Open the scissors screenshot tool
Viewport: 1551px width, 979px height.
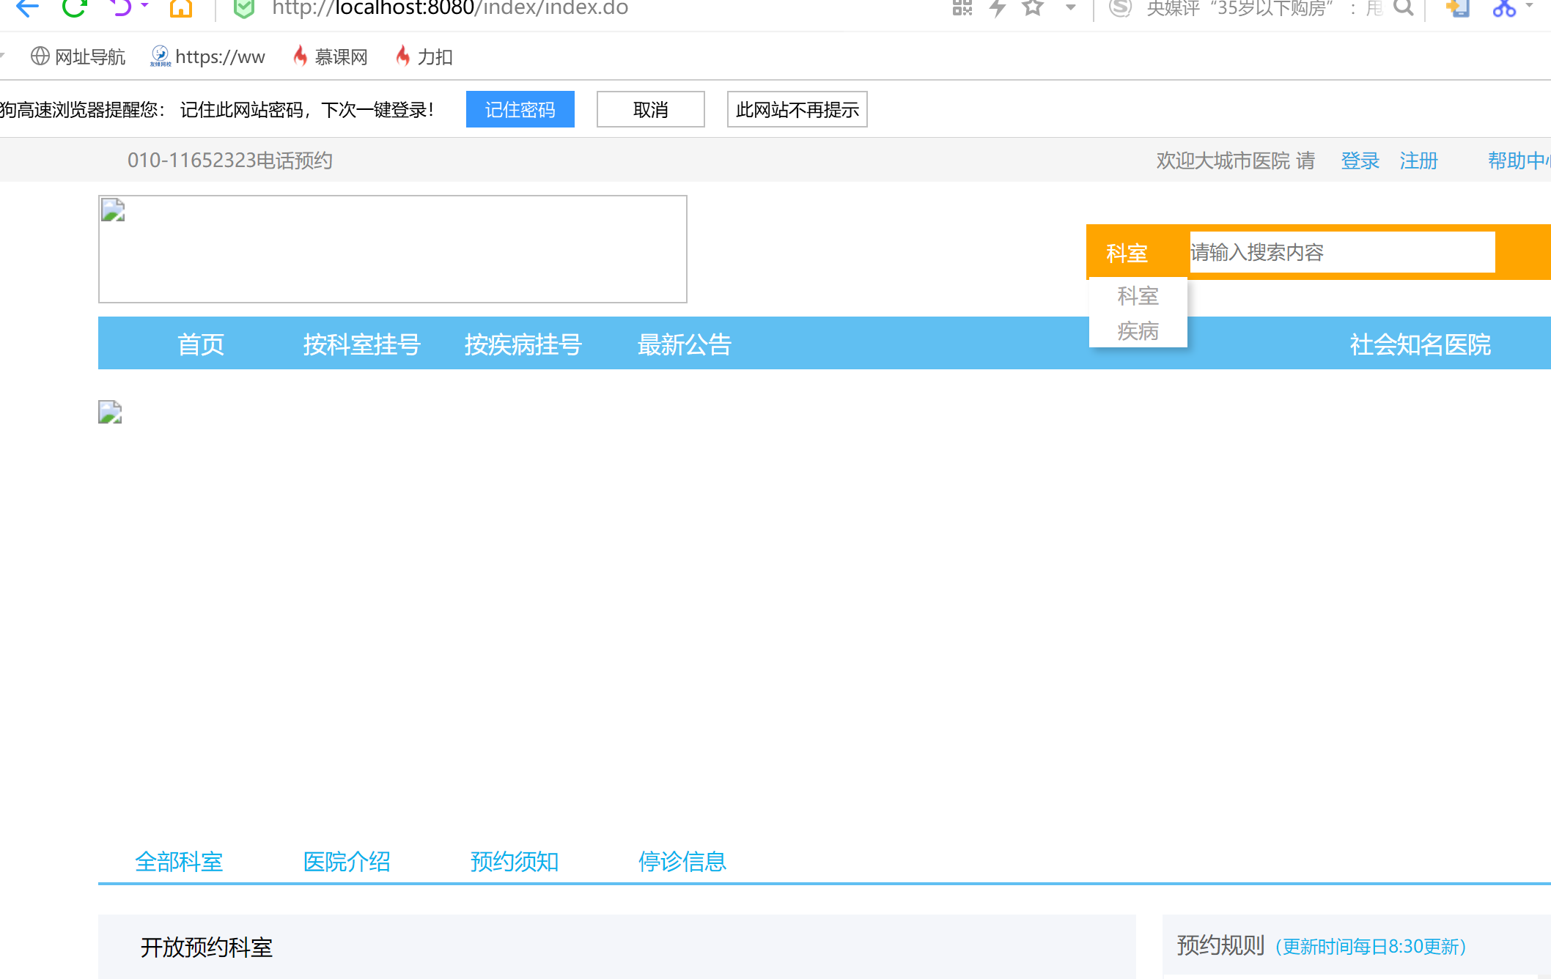tap(1504, 8)
